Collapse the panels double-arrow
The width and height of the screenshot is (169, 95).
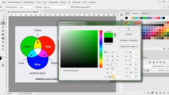pyautogui.click(x=123, y=11)
